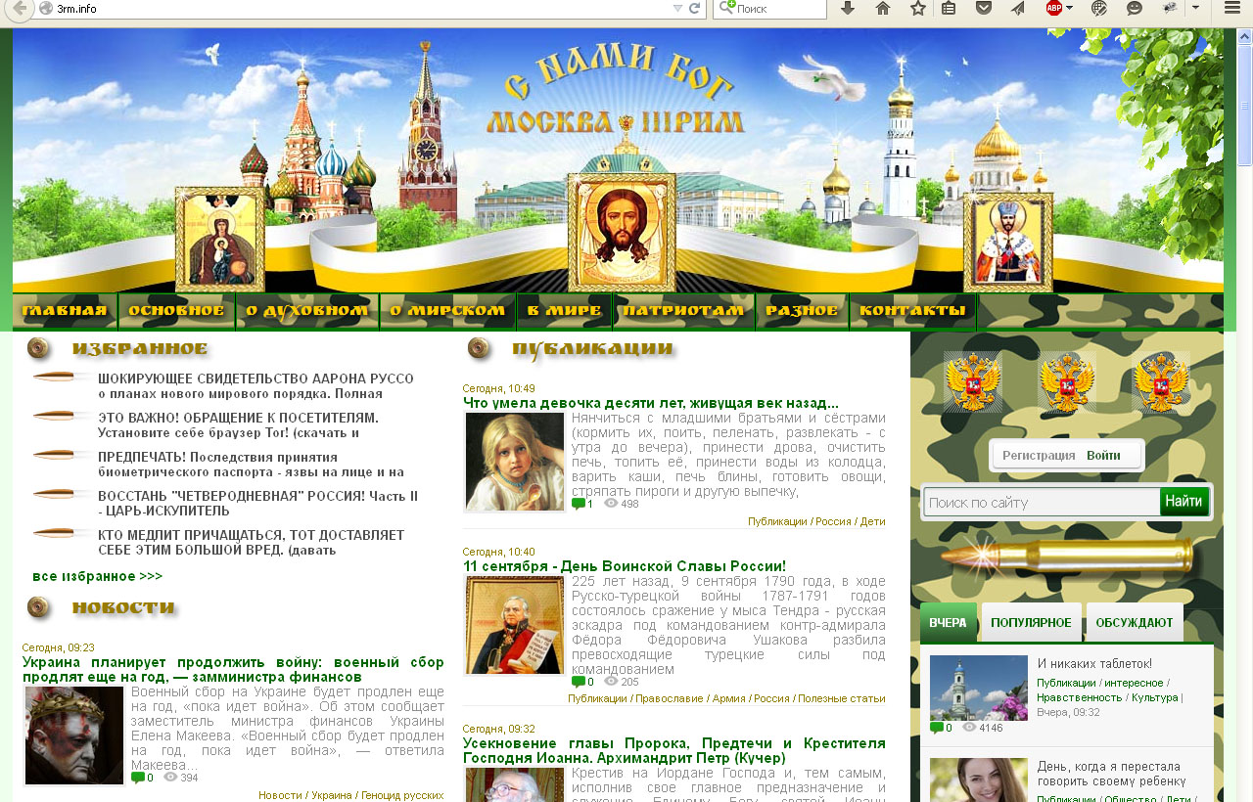This screenshot has height=802, width=1253.
Task: Open the Adblock Plus dropdown arrow
Action: 1069,8
